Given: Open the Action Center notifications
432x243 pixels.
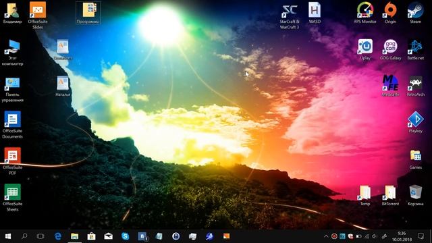Looking at the screenshot, I should pyautogui.click(x=421, y=236).
